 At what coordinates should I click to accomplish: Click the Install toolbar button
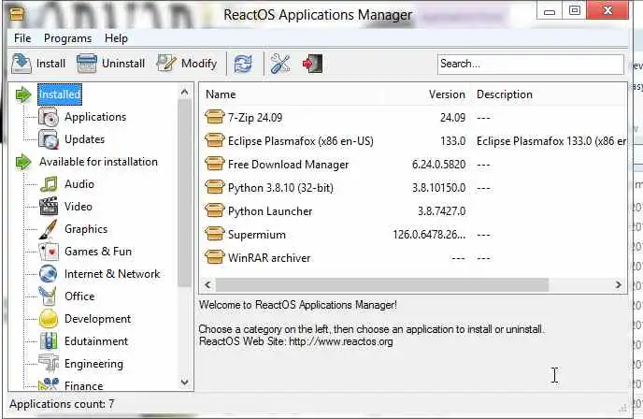coord(38,64)
